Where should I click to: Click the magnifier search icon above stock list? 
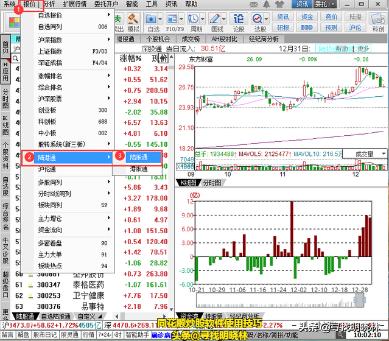coord(15,58)
